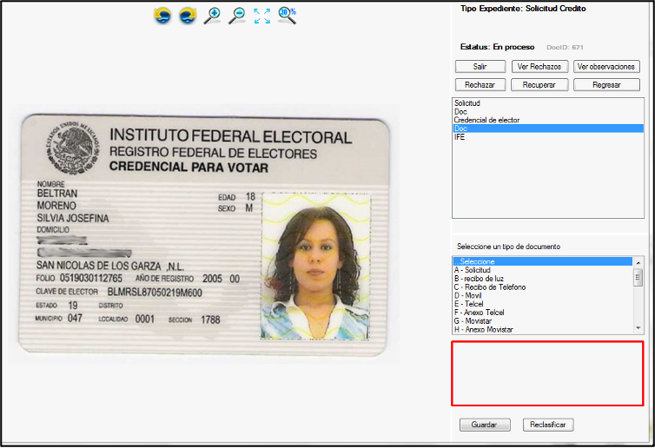Pick 'G - Movistar' document type
The height and width of the screenshot is (448, 655).
(474, 321)
